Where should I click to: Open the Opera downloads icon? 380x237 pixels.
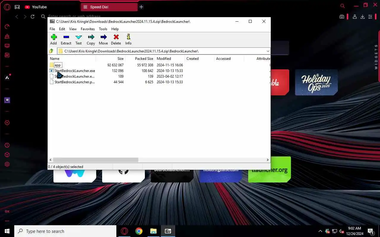(362, 17)
